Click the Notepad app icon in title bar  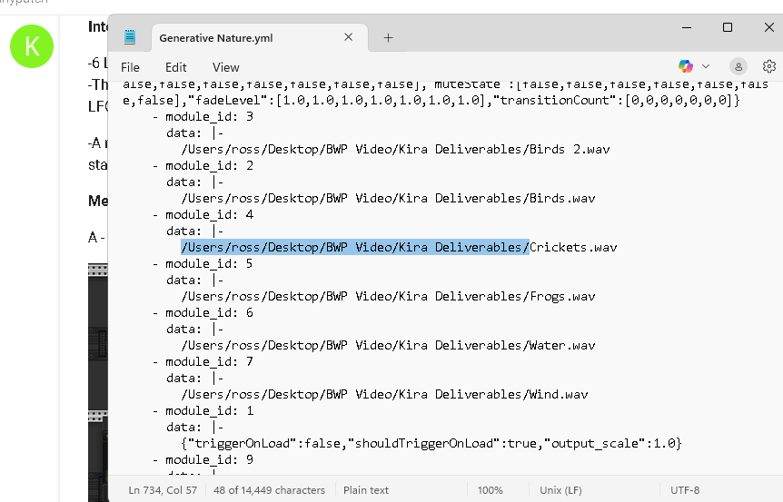point(130,37)
